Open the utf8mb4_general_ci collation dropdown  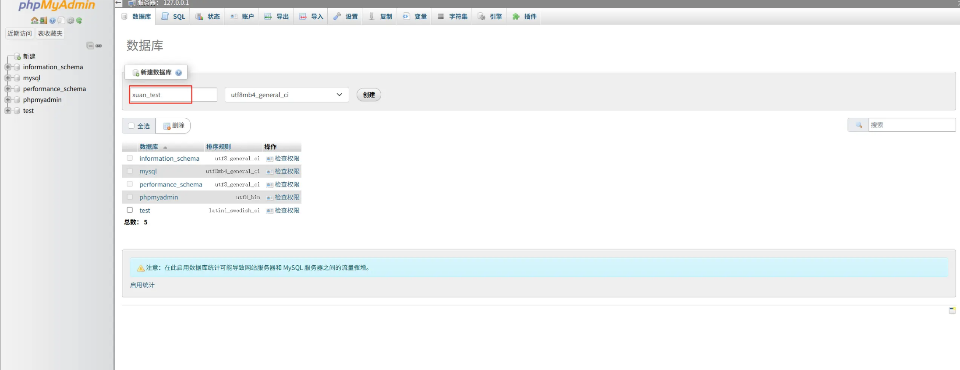tap(287, 95)
